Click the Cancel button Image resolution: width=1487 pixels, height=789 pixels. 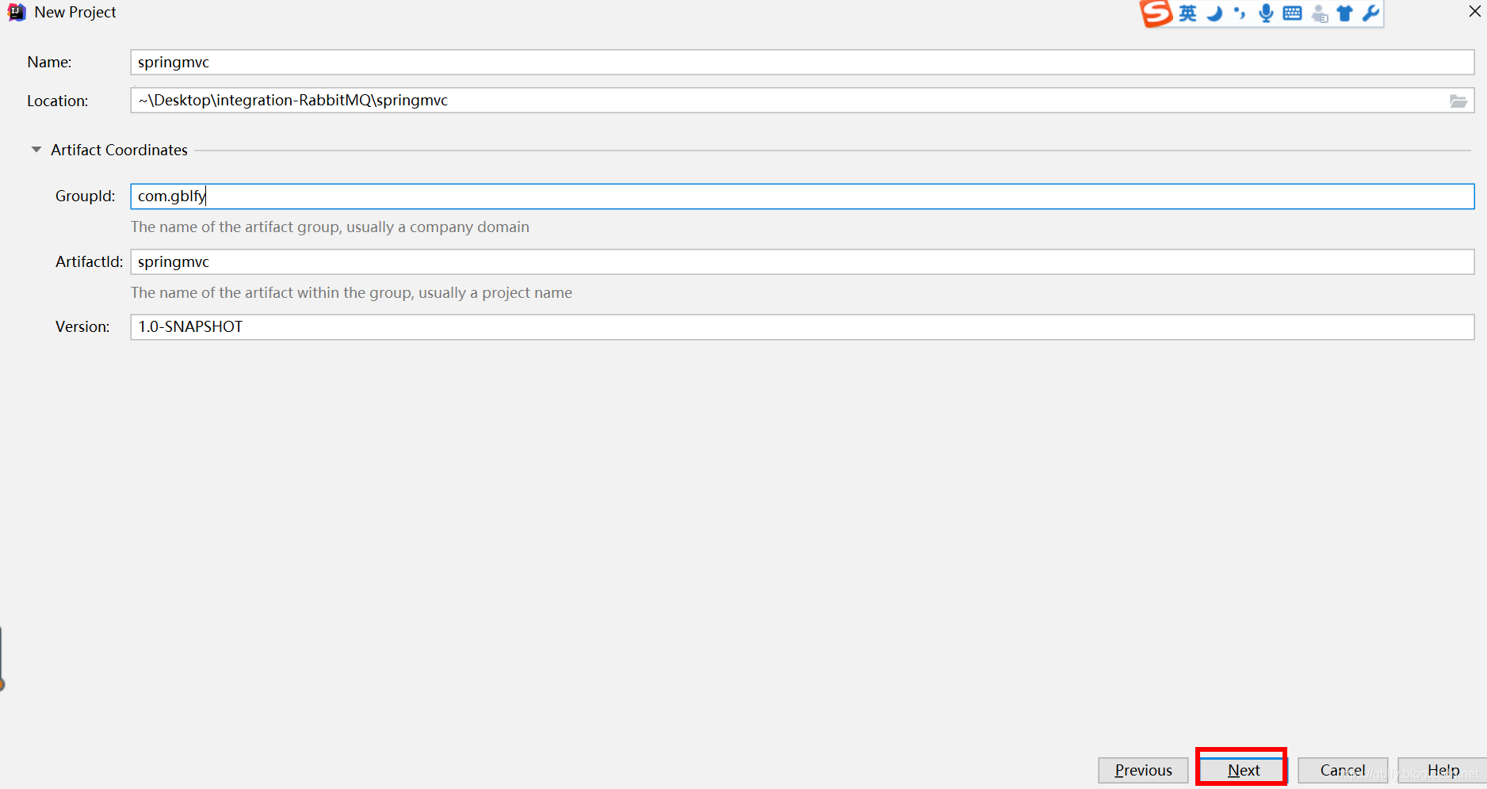tap(1343, 770)
